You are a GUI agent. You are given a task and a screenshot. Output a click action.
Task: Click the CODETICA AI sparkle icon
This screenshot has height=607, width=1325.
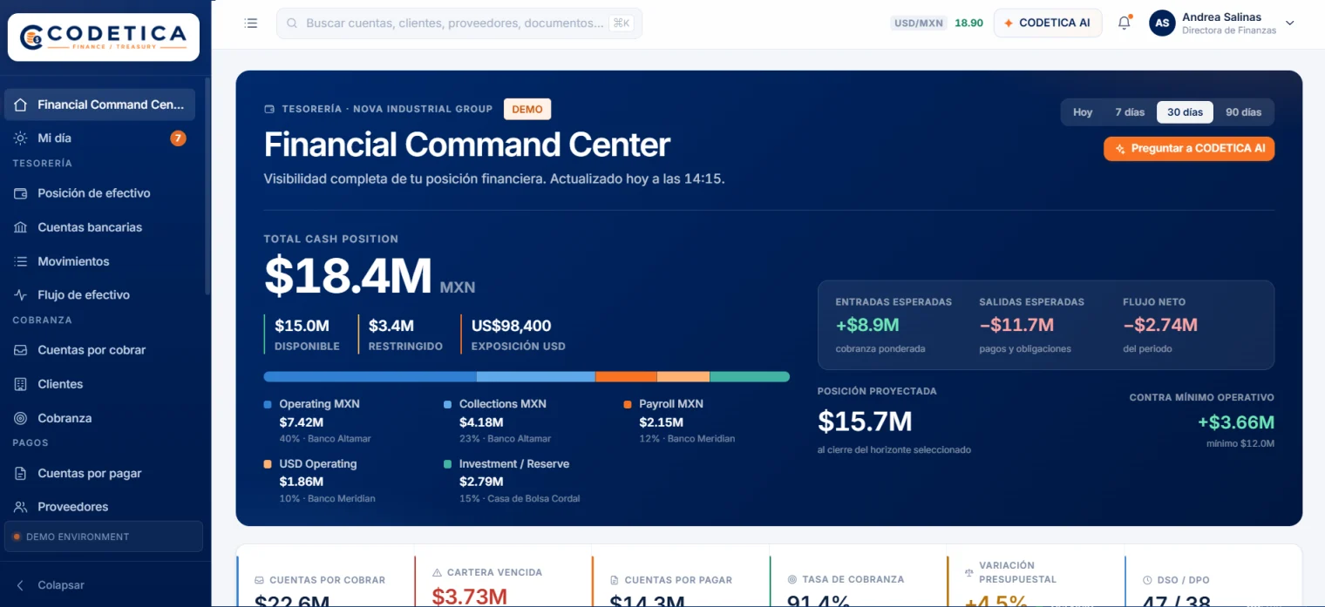[1009, 24]
